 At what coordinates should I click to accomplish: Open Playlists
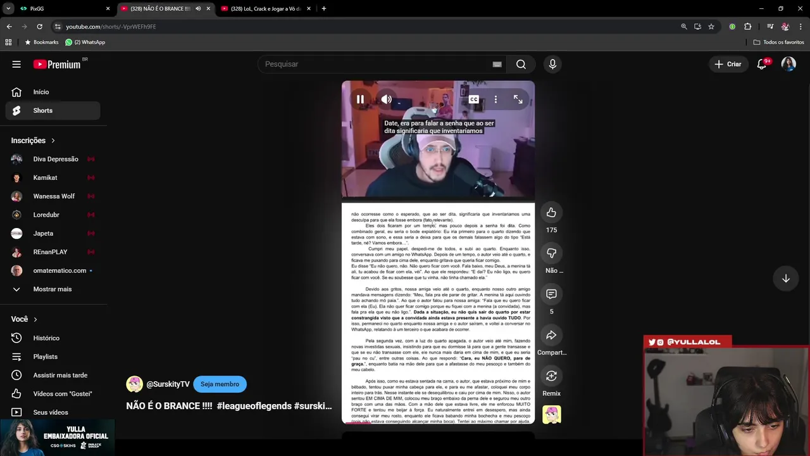coord(53,357)
